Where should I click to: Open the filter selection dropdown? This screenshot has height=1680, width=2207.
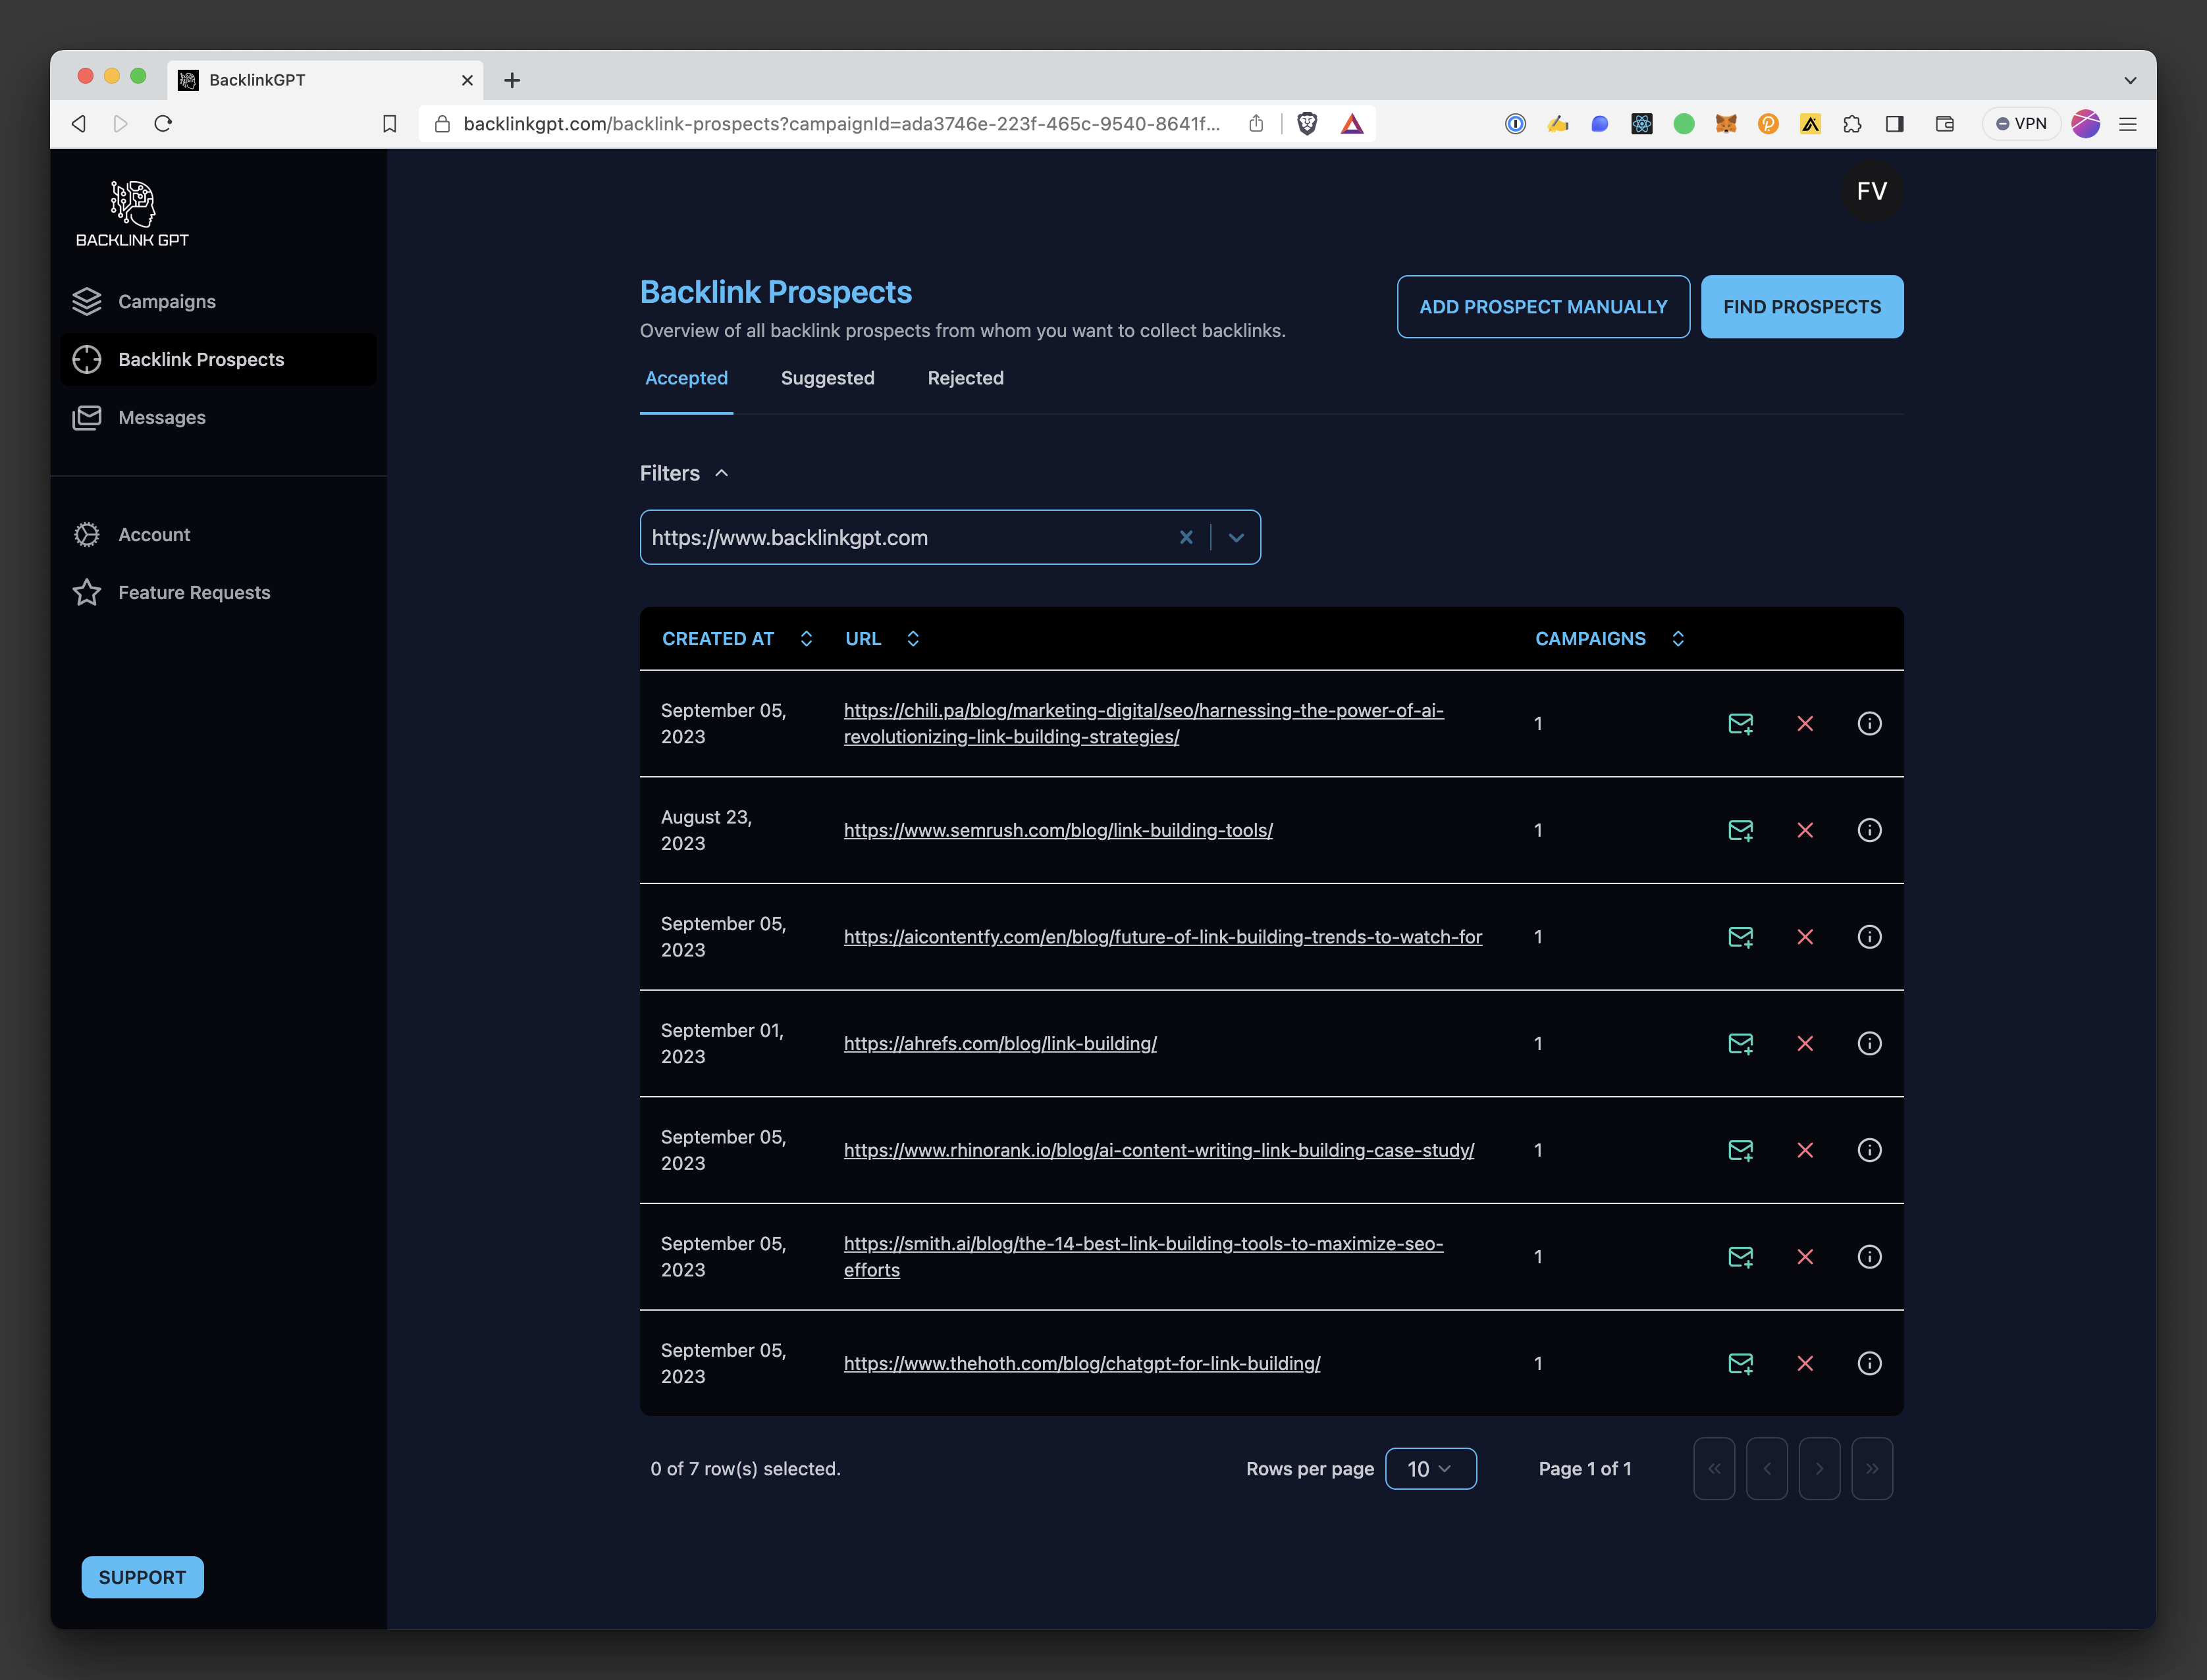(x=1236, y=537)
